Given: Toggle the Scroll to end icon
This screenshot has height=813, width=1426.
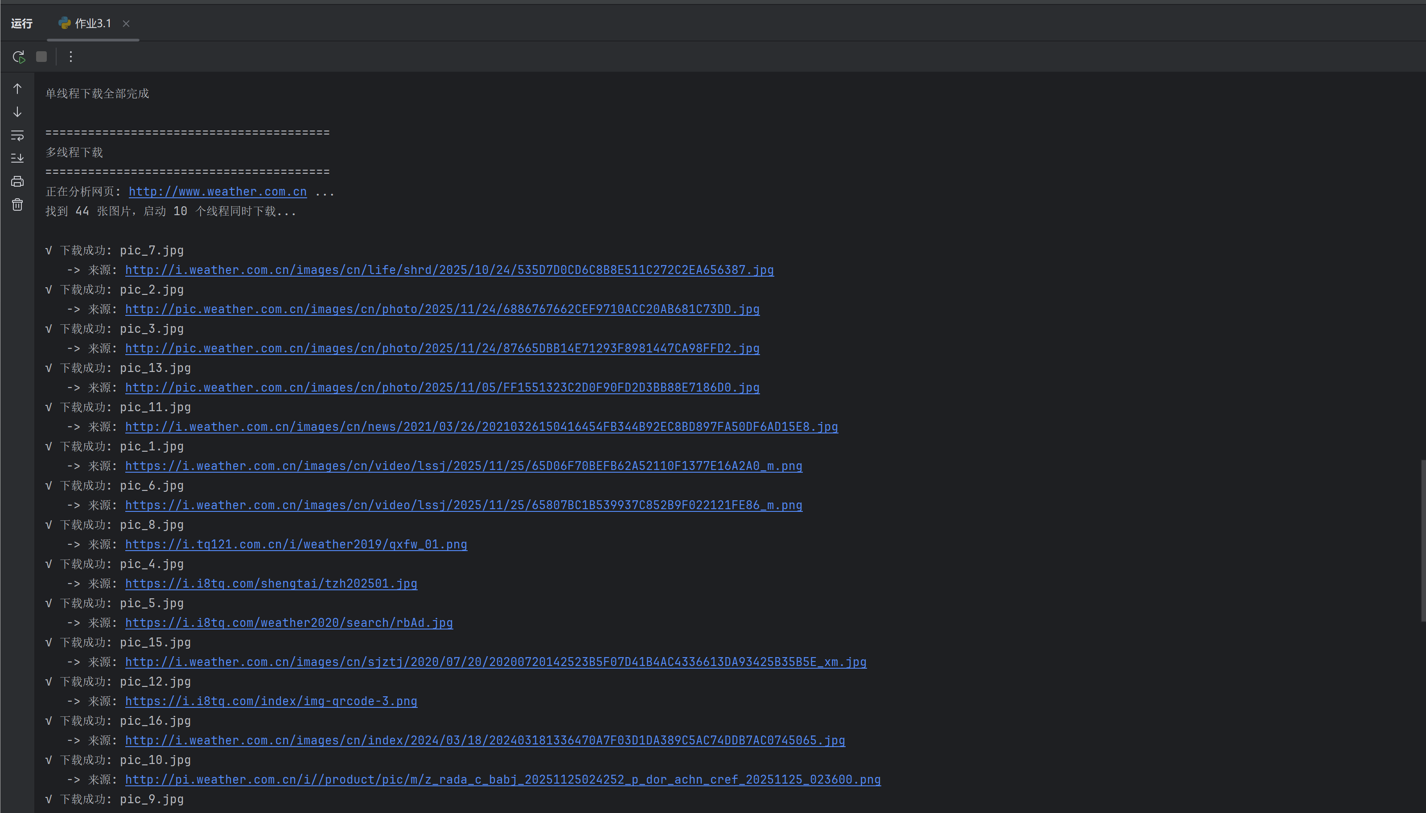Looking at the screenshot, I should [17, 158].
